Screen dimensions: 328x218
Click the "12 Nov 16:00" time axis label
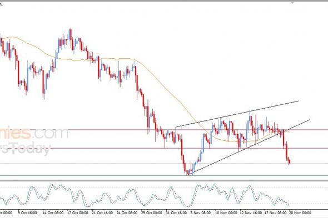click(x=251, y=213)
